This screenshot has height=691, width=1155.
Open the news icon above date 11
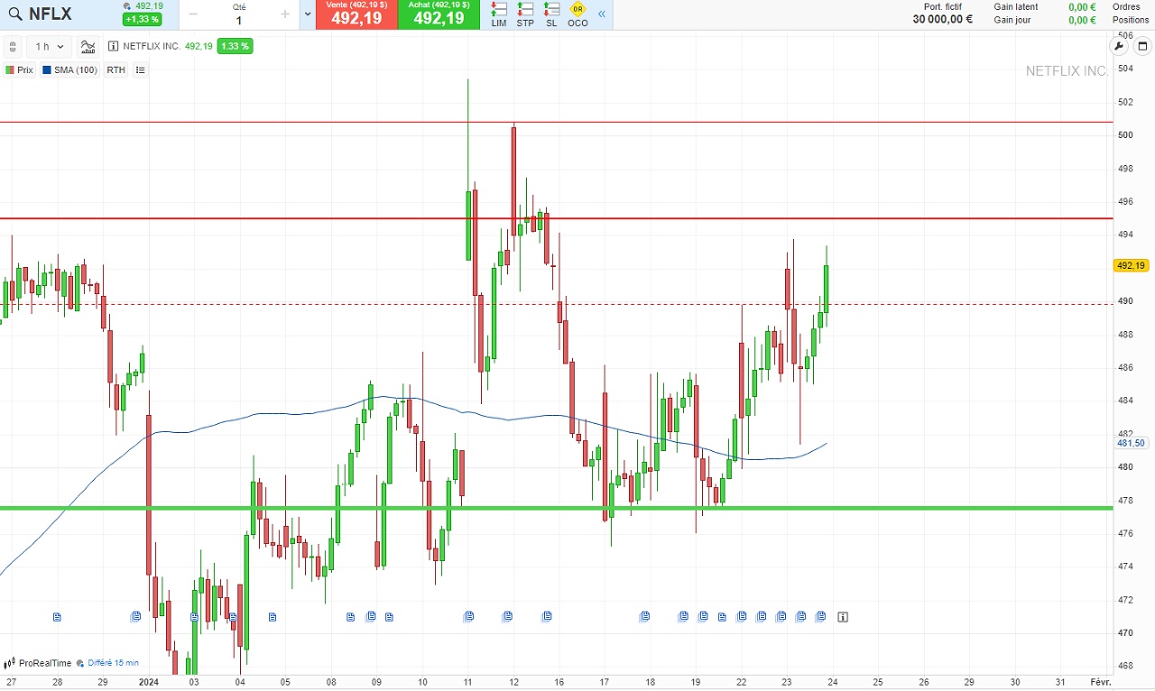coord(468,616)
